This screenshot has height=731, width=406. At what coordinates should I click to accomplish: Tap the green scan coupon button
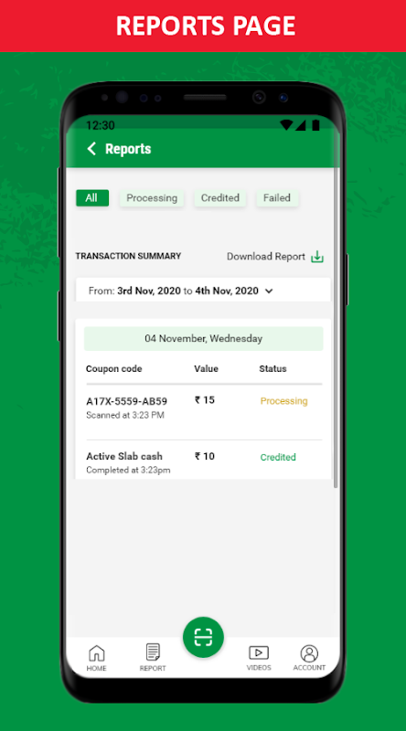204,637
